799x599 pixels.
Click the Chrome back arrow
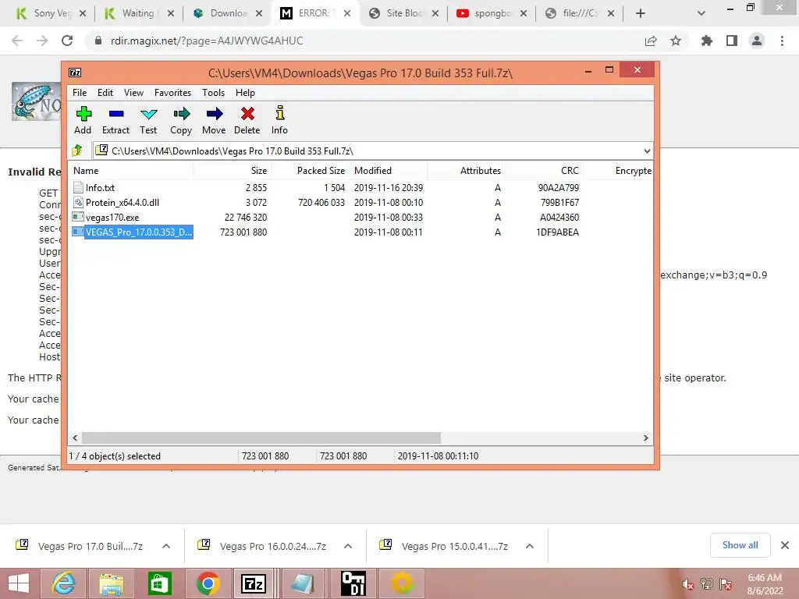(x=17, y=41)
